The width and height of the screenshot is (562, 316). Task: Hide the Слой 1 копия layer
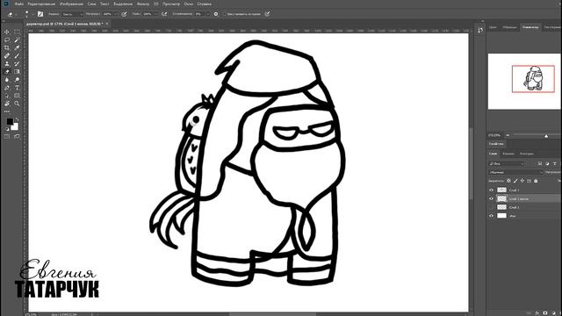(x=492, y=199)
